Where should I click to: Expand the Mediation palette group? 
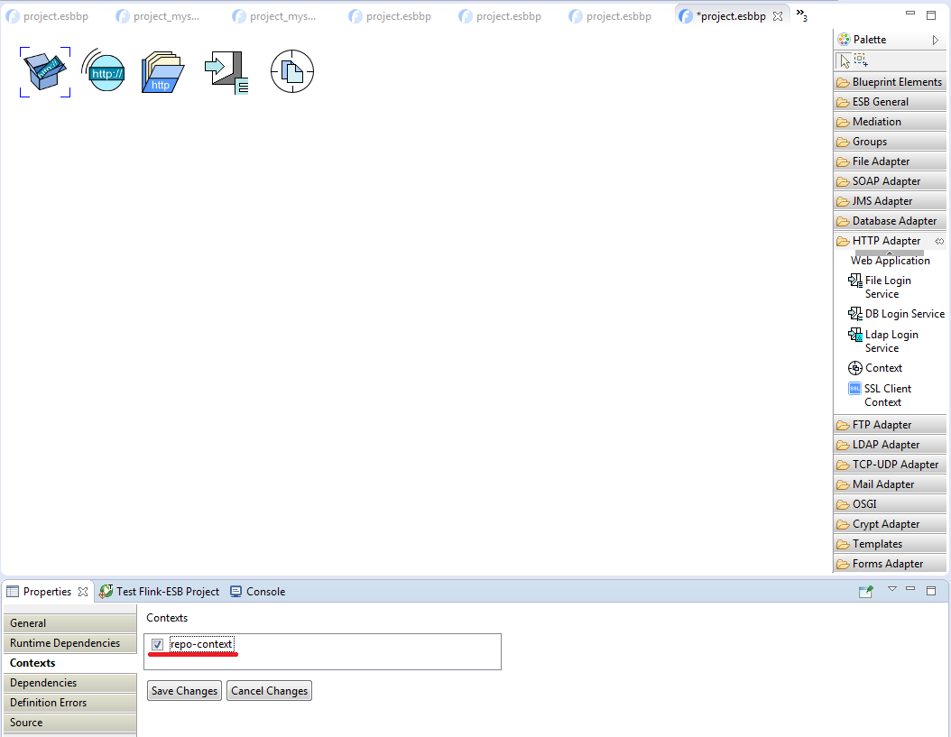tap(876, 122)
